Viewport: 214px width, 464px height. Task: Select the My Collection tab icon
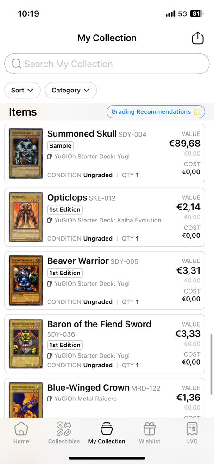coord(107,429)
